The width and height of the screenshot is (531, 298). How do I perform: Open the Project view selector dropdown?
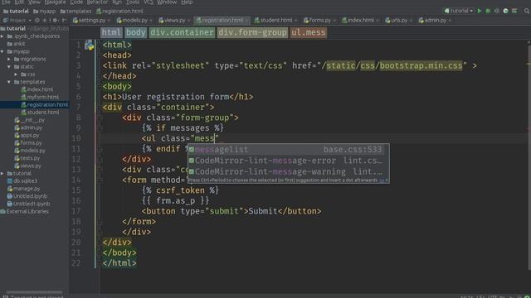click(x=17, y=20)
